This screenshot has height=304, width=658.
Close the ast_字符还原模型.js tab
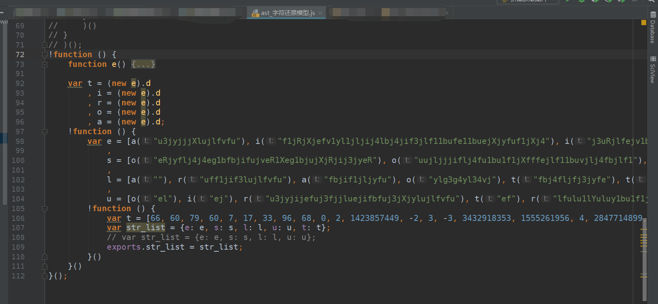click(320, 13)
